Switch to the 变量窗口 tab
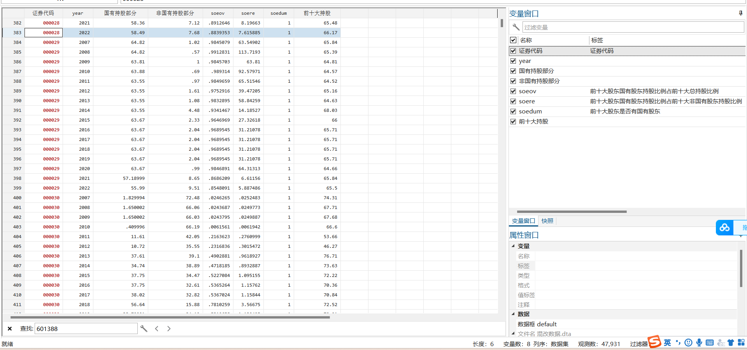Image resolution: width=747 pixels, height=350 pixels. tap(523, 221)
